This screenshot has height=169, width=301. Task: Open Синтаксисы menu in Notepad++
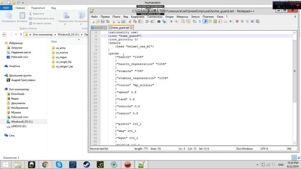tap(155, 17)
